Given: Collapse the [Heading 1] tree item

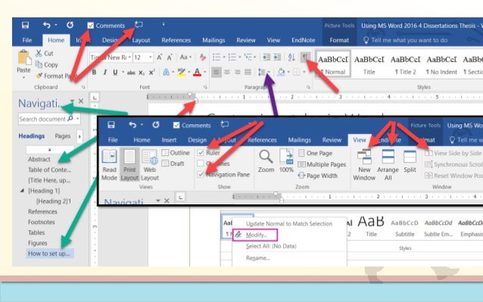Looking at the screenshot, I should 22,191.
